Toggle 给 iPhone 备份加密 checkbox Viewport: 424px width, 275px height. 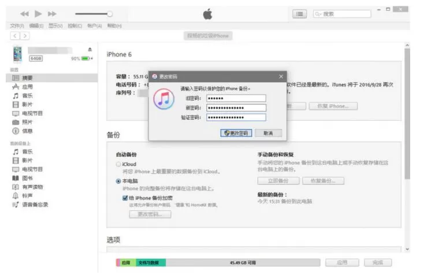(125, 198)
